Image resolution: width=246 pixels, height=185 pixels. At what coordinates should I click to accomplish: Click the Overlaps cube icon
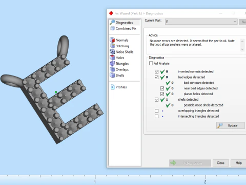tap(112, 69)
